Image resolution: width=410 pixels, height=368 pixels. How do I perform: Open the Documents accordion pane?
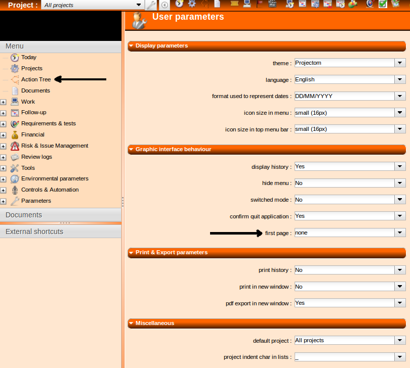click(24, 215)
